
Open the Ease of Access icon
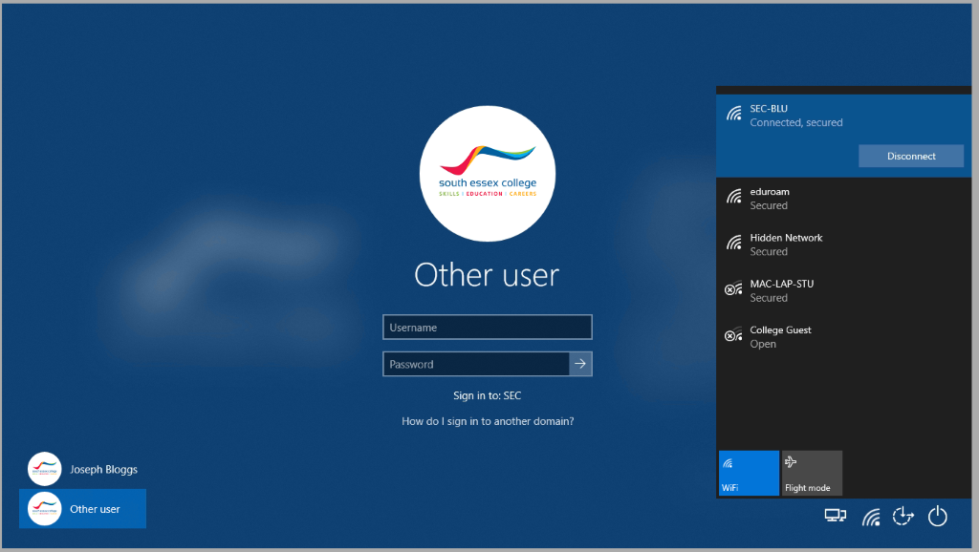pos(903,516)
